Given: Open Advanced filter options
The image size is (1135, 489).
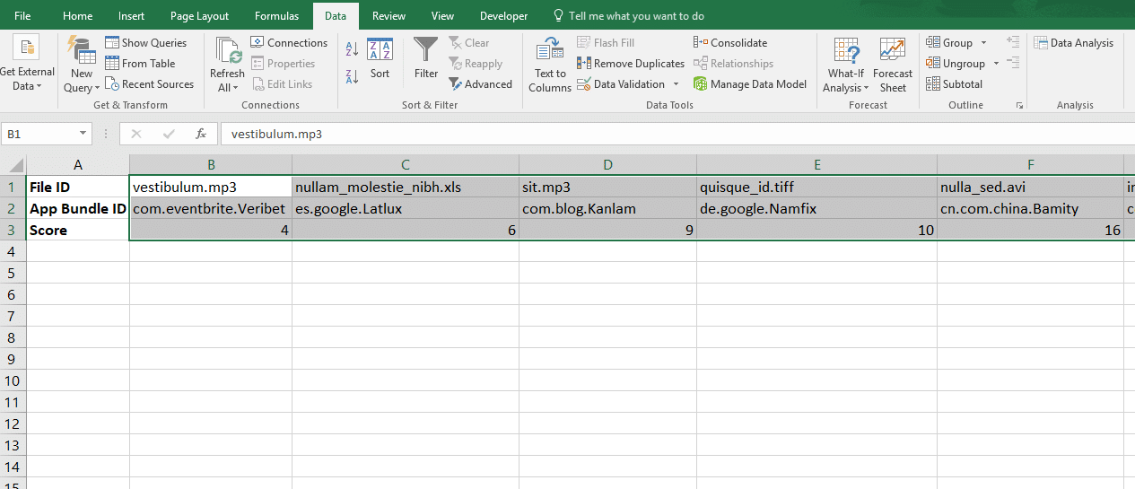Looking at the screenshot, I should coord(481,83).
